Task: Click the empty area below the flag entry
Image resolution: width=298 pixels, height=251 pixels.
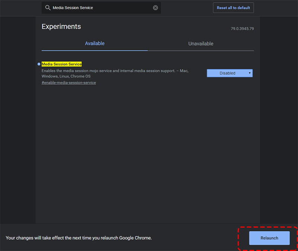Action: point(148,149)
